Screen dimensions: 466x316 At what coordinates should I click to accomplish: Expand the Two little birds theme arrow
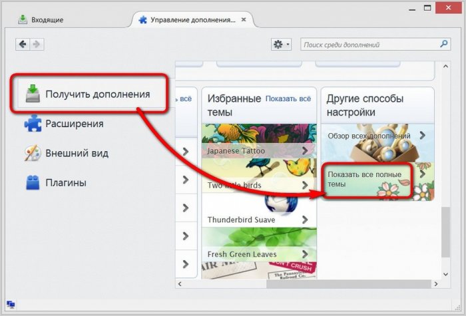pyautogui.click(x=305, y=185)
